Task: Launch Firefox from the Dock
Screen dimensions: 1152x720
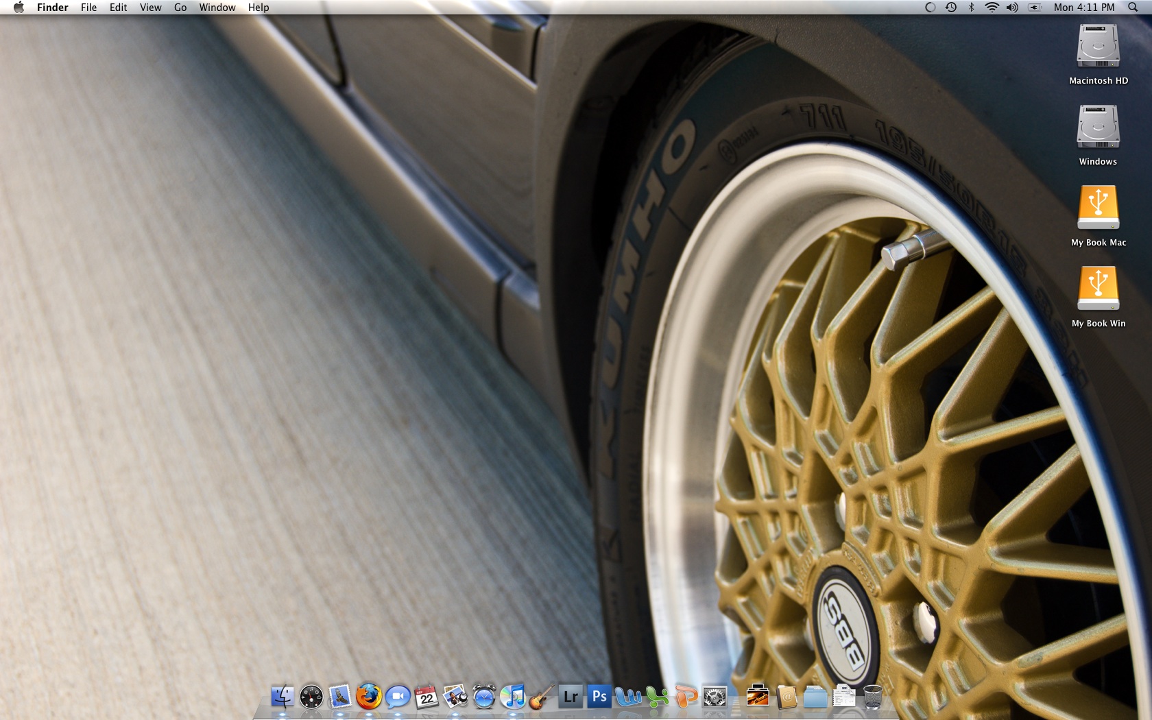Action: [369, 697]
